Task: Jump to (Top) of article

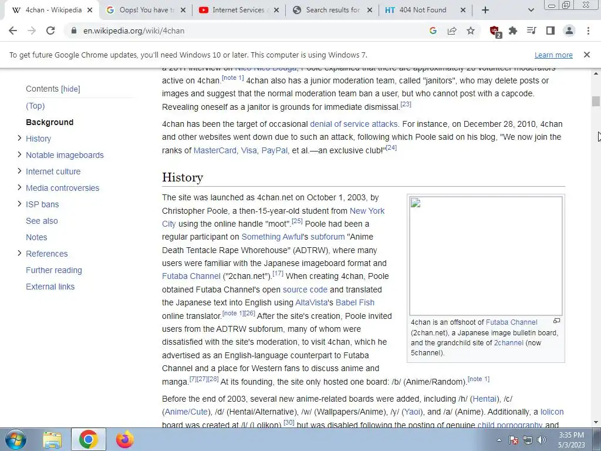Action: tap(35, 106)
